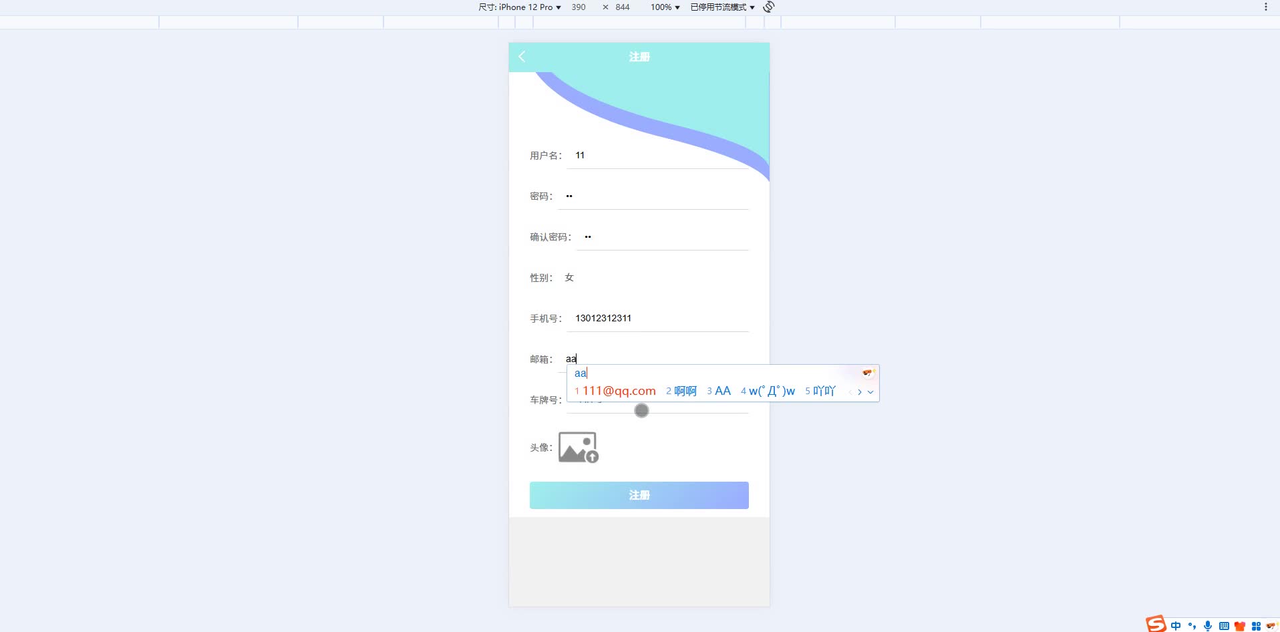
Task: Click the viewport height value 844
Action: (623, 7)
